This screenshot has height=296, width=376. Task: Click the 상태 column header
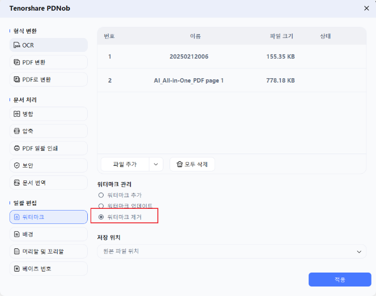[326, 36]
